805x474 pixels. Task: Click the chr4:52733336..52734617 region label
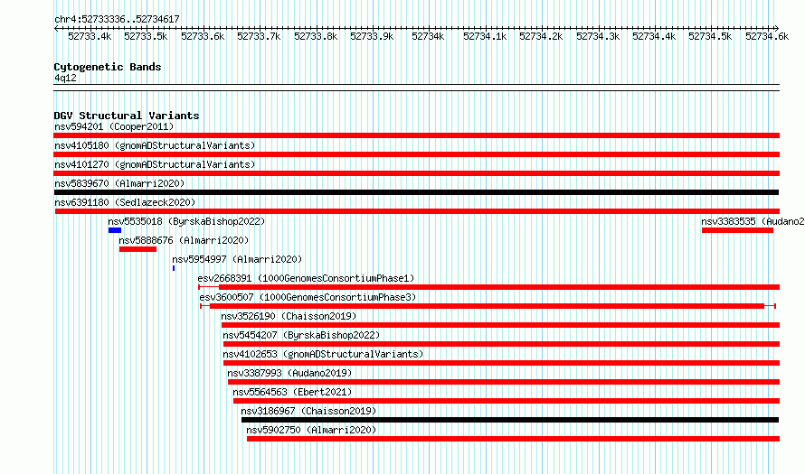pos(117,19)
